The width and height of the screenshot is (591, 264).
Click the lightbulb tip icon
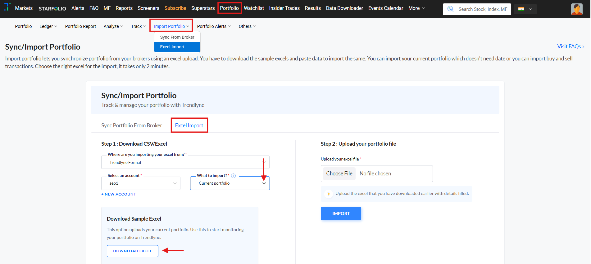coord(328,194)
